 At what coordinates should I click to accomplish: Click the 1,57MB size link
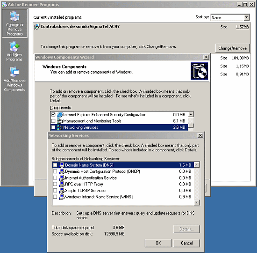(x=243, y=27)
